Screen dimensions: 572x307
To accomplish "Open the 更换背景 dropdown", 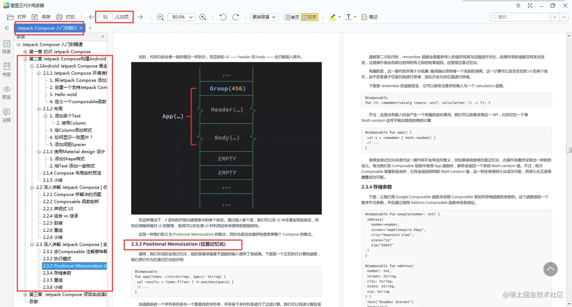I will 264,17.
